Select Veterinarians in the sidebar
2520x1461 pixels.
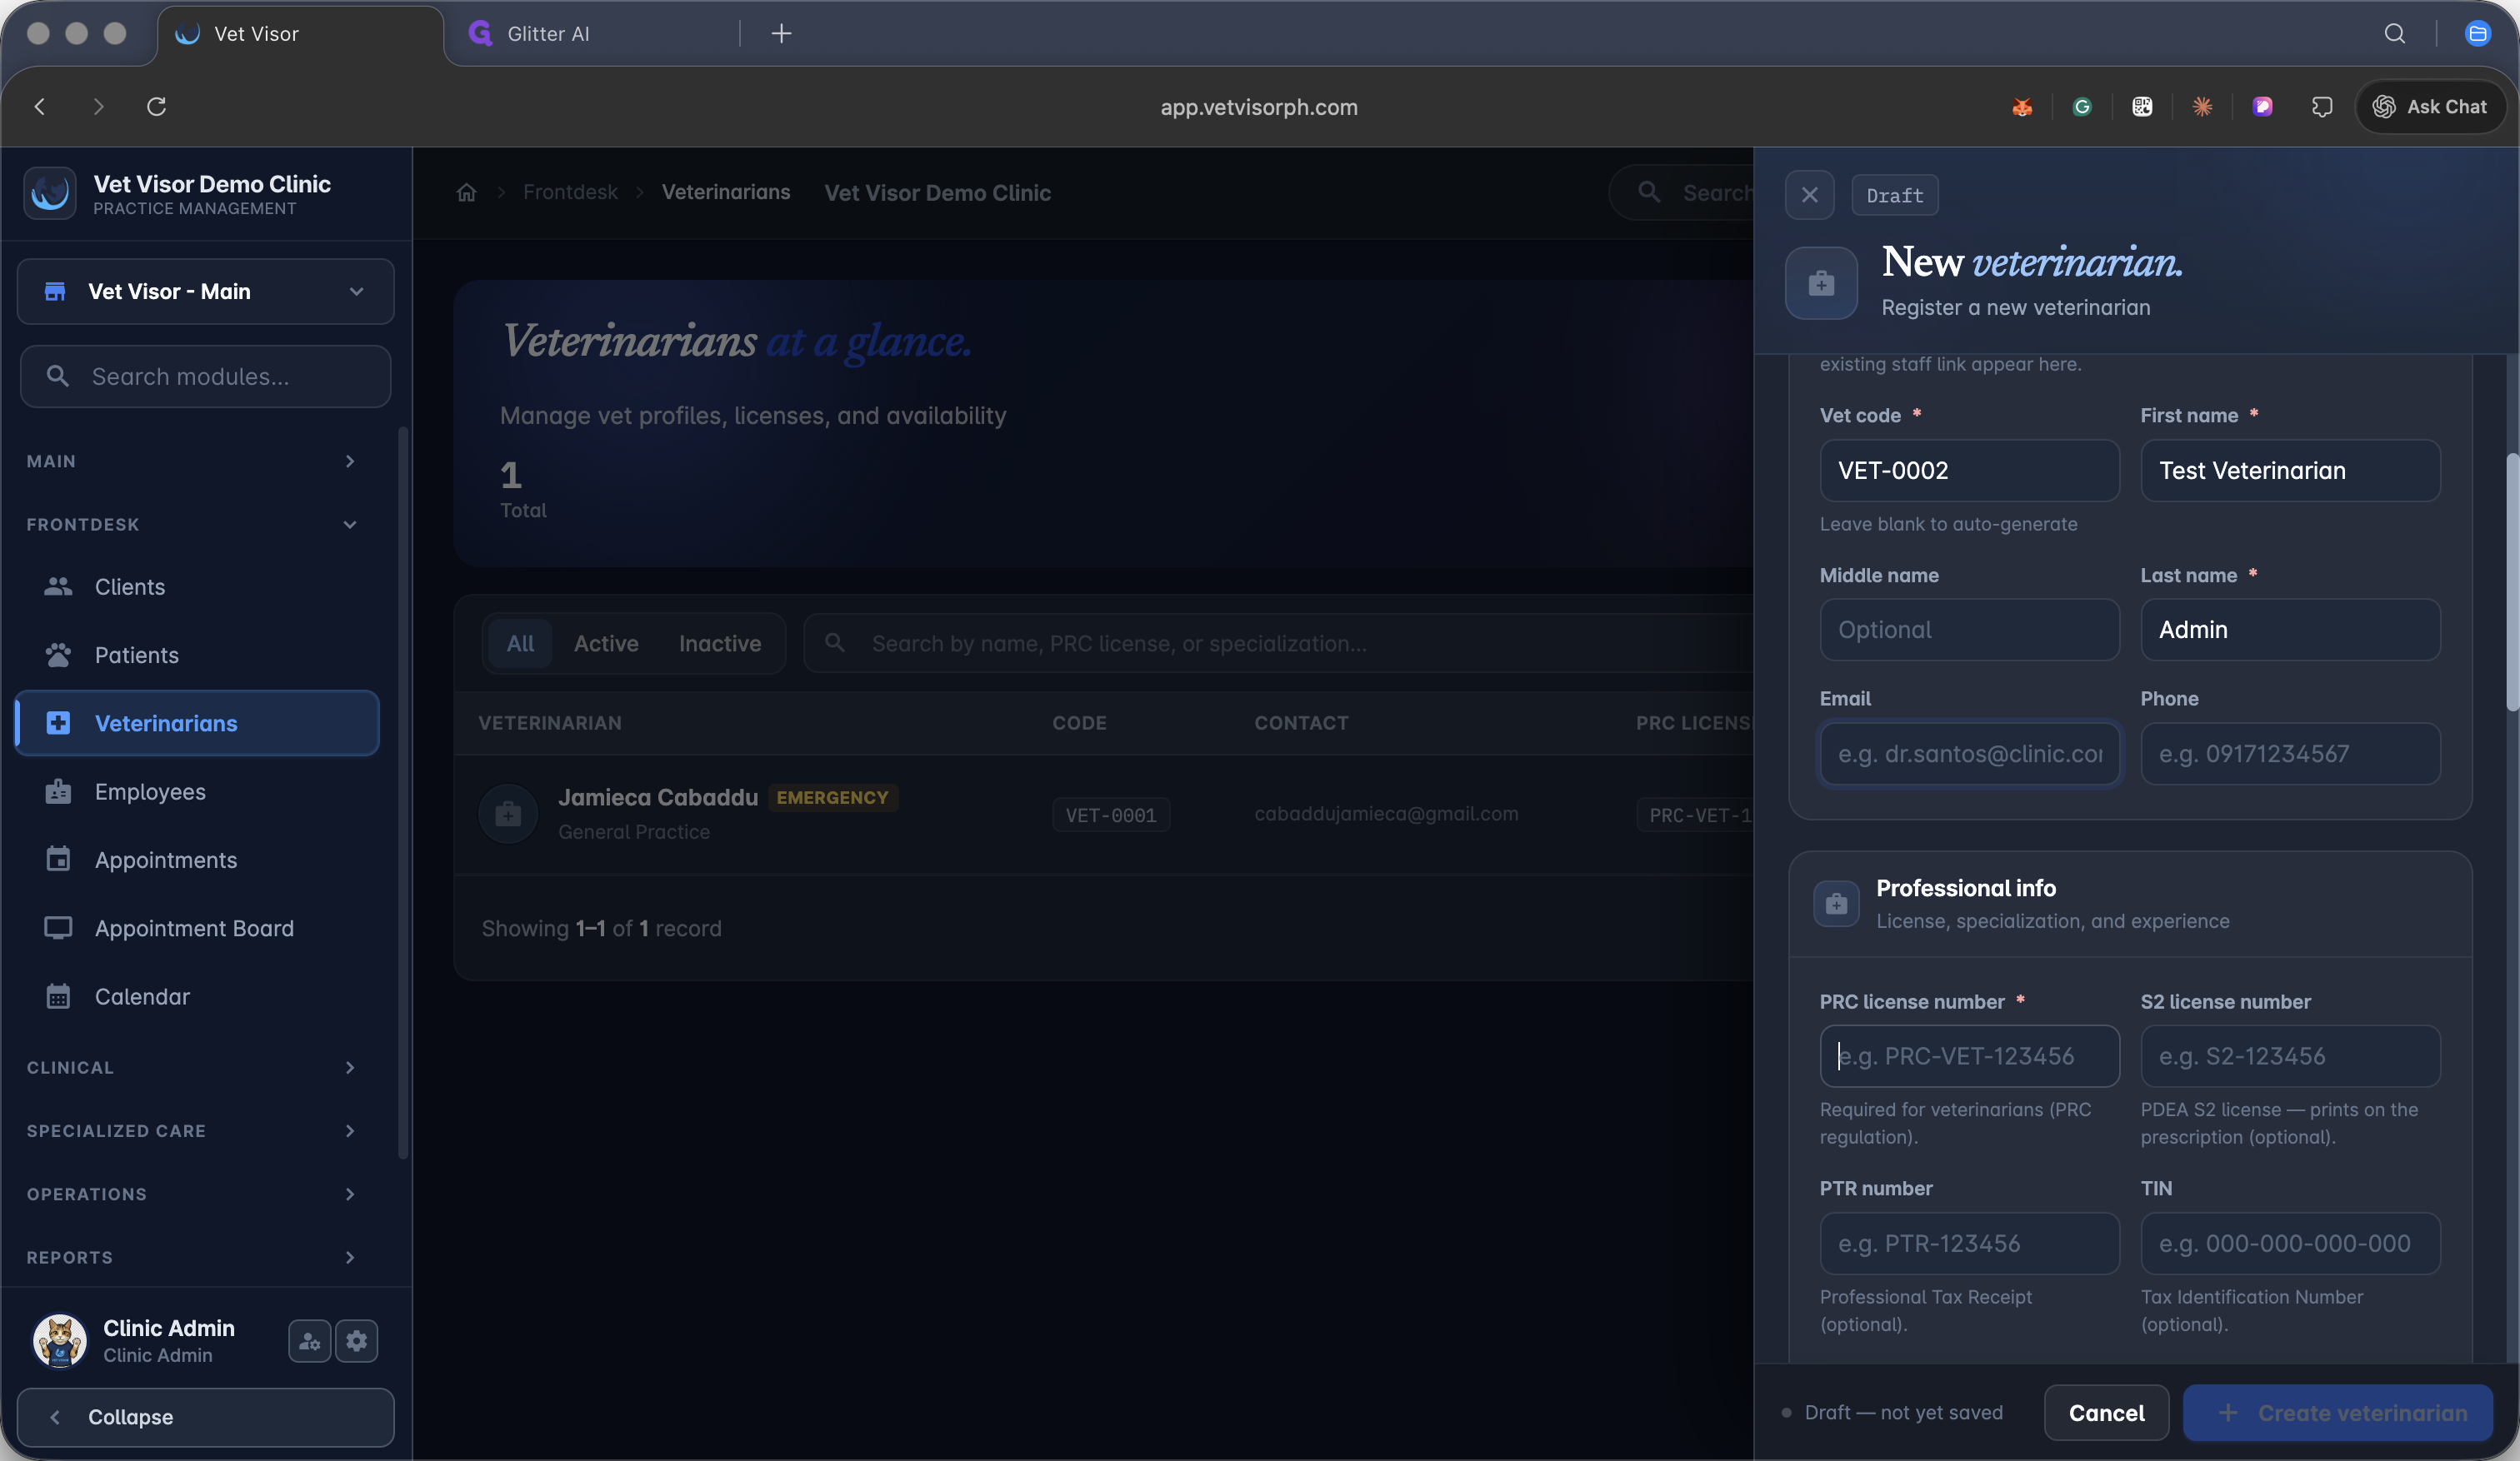(198, 724)
